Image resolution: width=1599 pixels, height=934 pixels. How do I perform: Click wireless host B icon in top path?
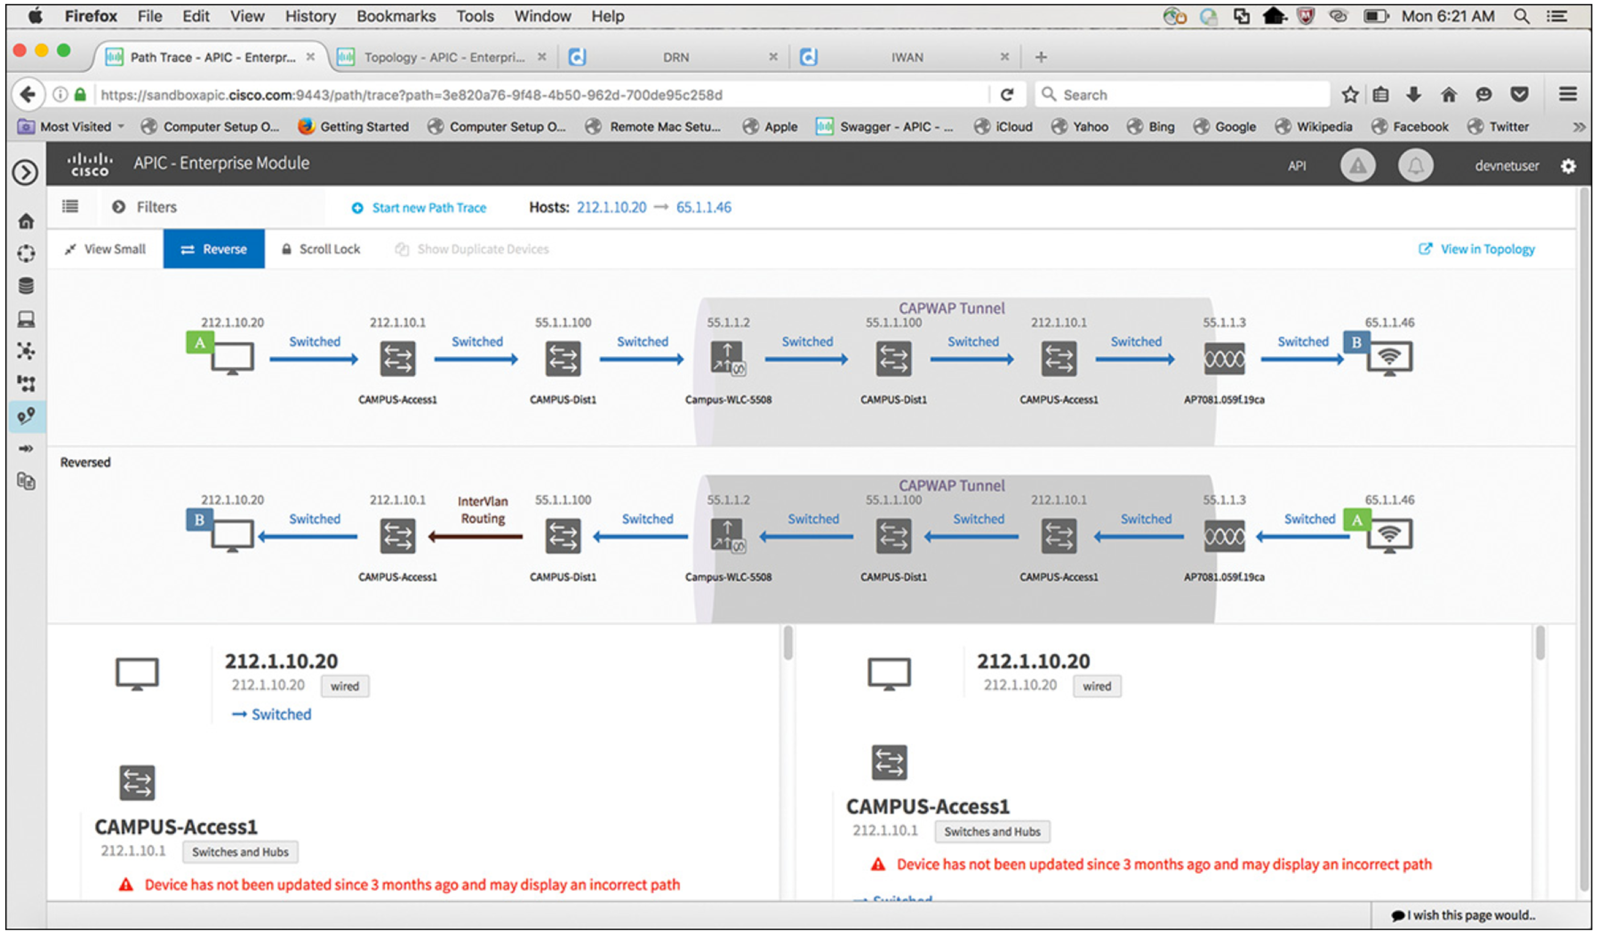point(1389,358)
